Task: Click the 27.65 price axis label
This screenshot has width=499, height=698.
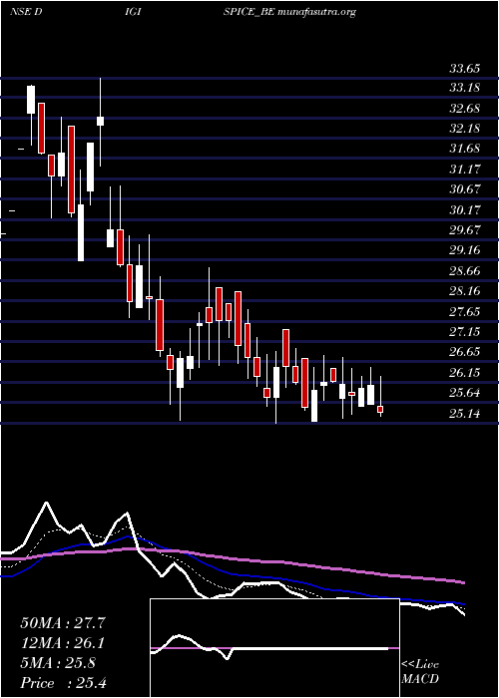Action: click(464, 311)
